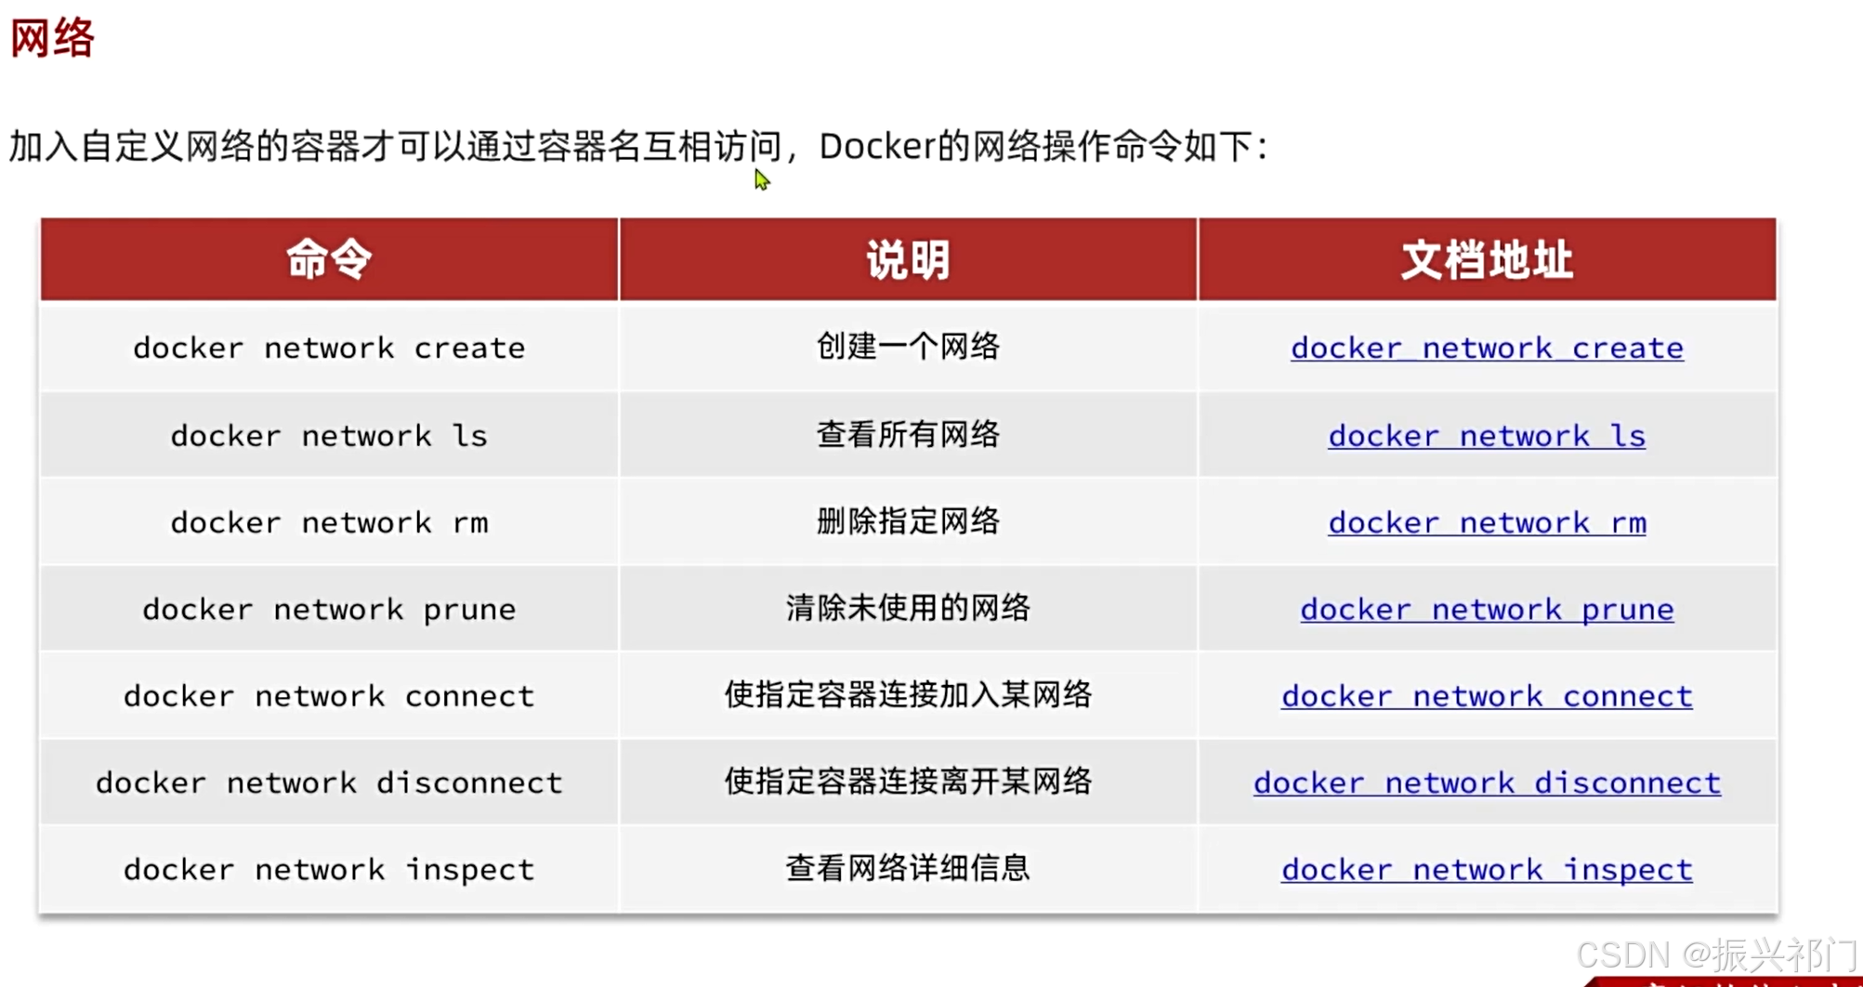
Task: Select the docker network create command cell
Action: point(329,349)
